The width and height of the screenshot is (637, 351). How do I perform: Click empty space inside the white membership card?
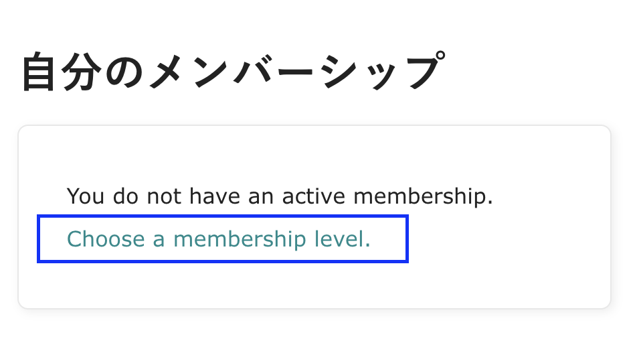pyautogui.click(x=509, y=268)
